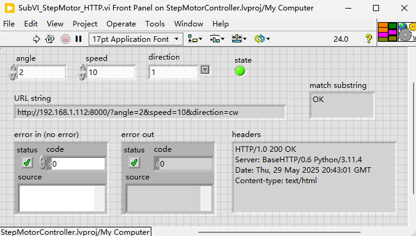Open the Tools menu
416x236 pixels.
click(155, 24)
